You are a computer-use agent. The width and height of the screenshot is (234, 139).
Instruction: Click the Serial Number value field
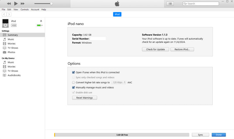98,39
